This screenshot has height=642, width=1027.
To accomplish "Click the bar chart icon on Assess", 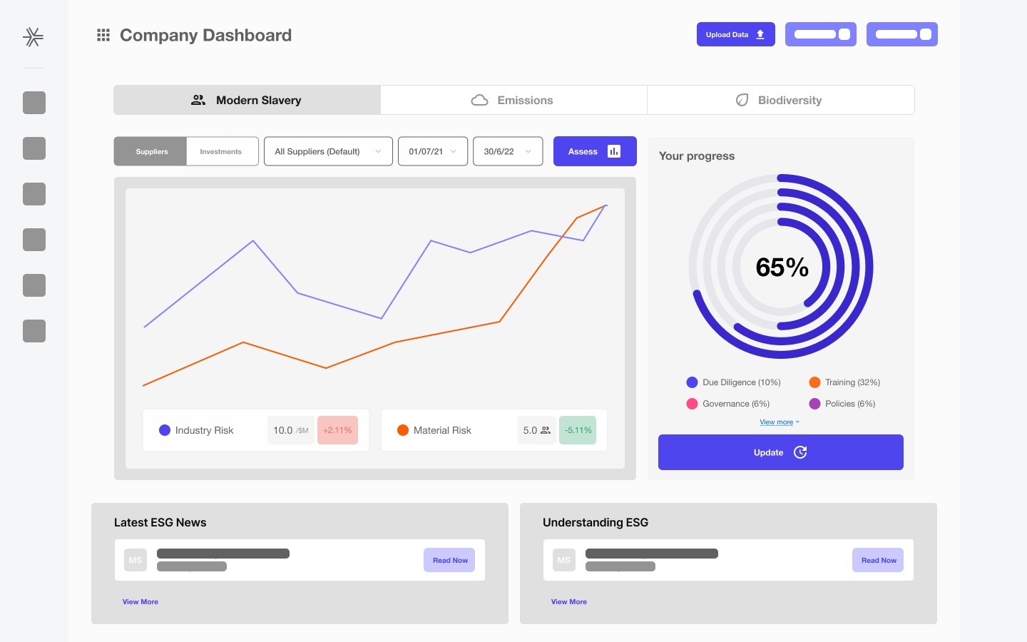I will [614, 151].
